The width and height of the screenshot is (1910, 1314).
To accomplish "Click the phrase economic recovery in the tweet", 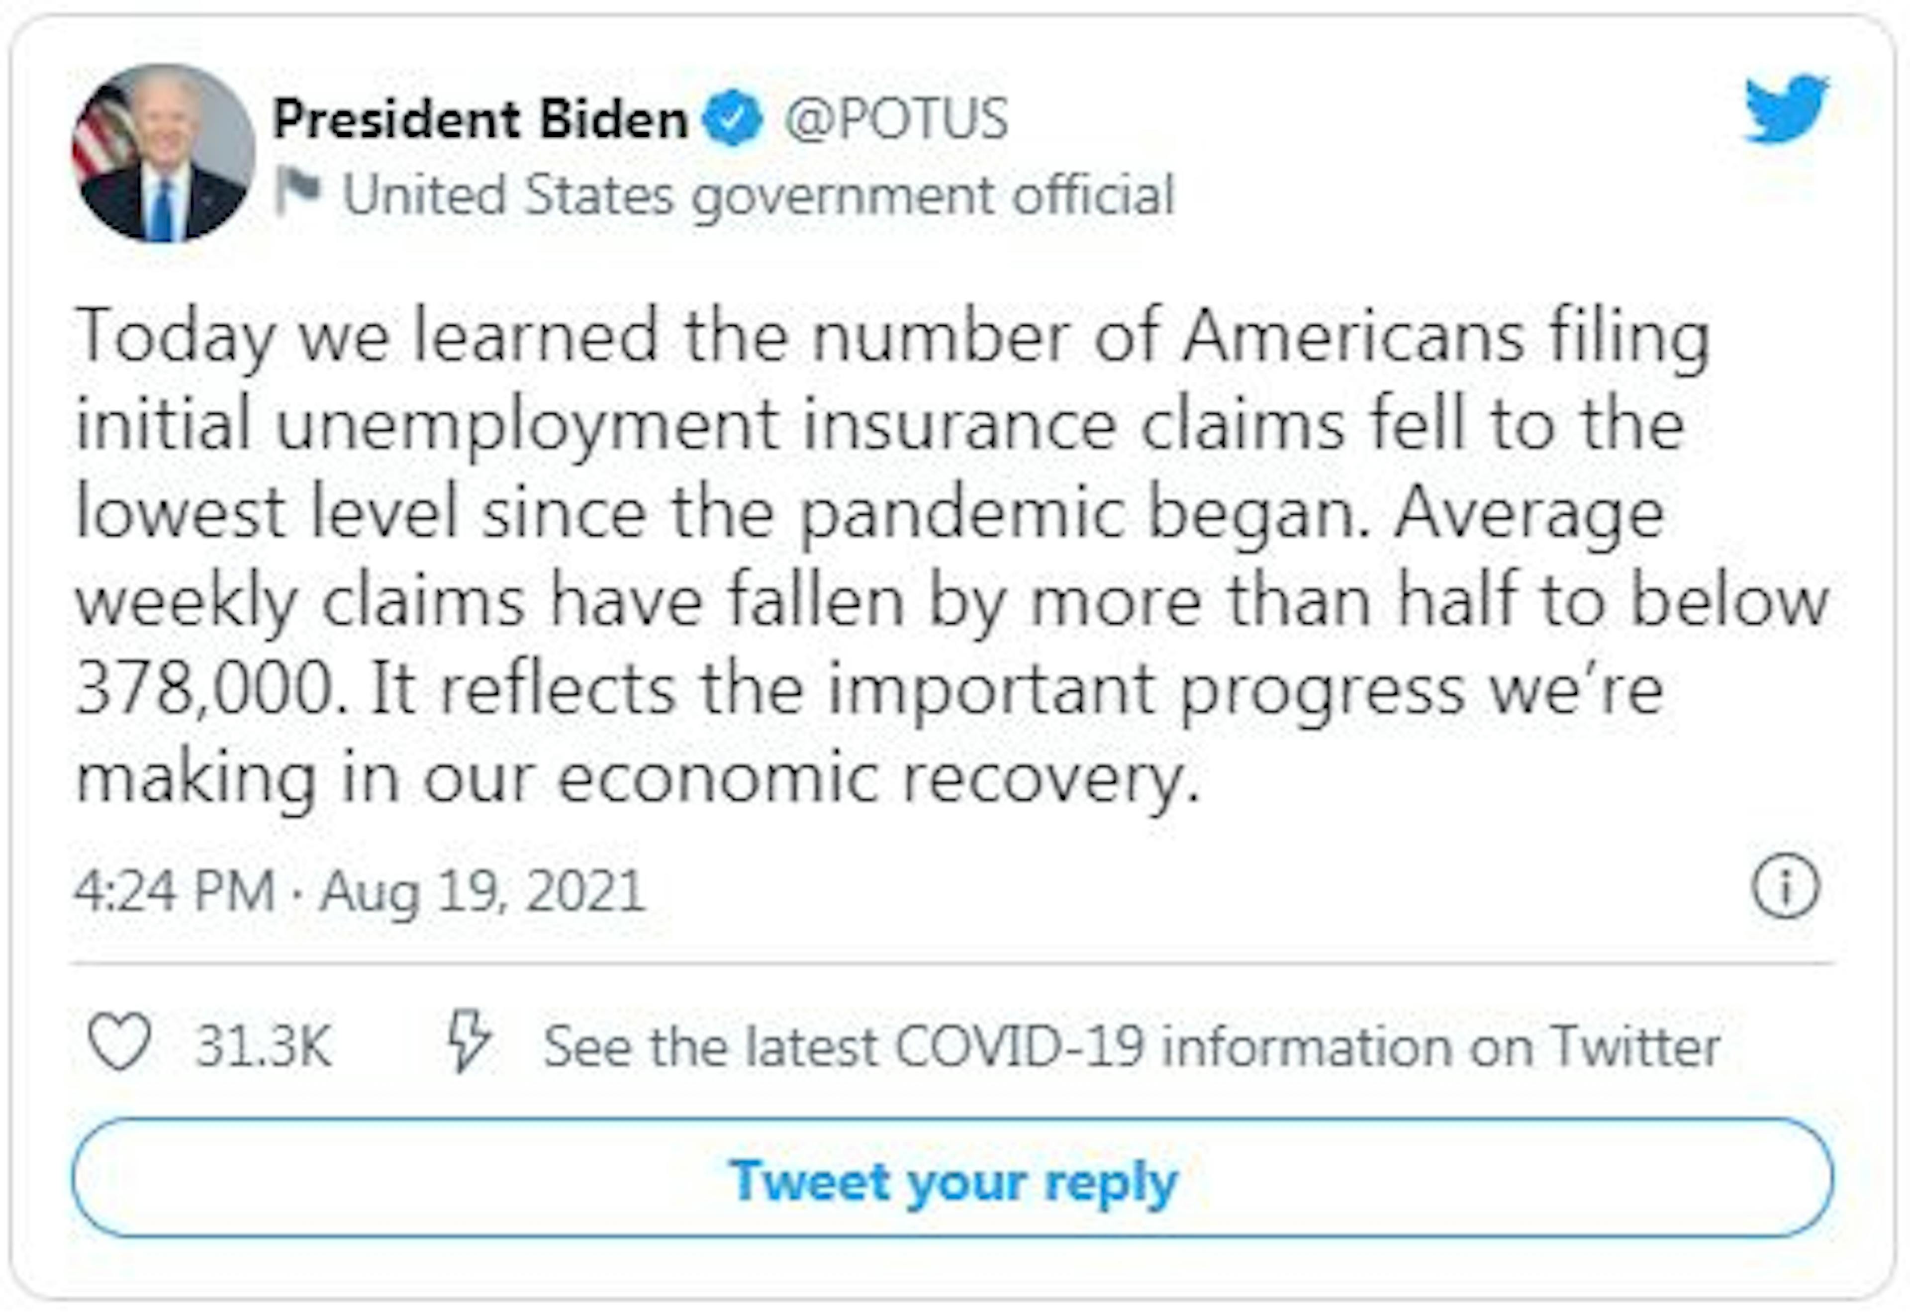I will point(877,778).
